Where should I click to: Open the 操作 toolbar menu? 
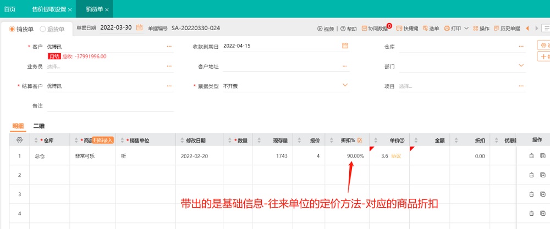481,29
